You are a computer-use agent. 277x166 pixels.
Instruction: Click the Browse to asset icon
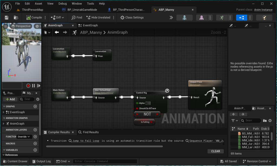coord(16,18)
